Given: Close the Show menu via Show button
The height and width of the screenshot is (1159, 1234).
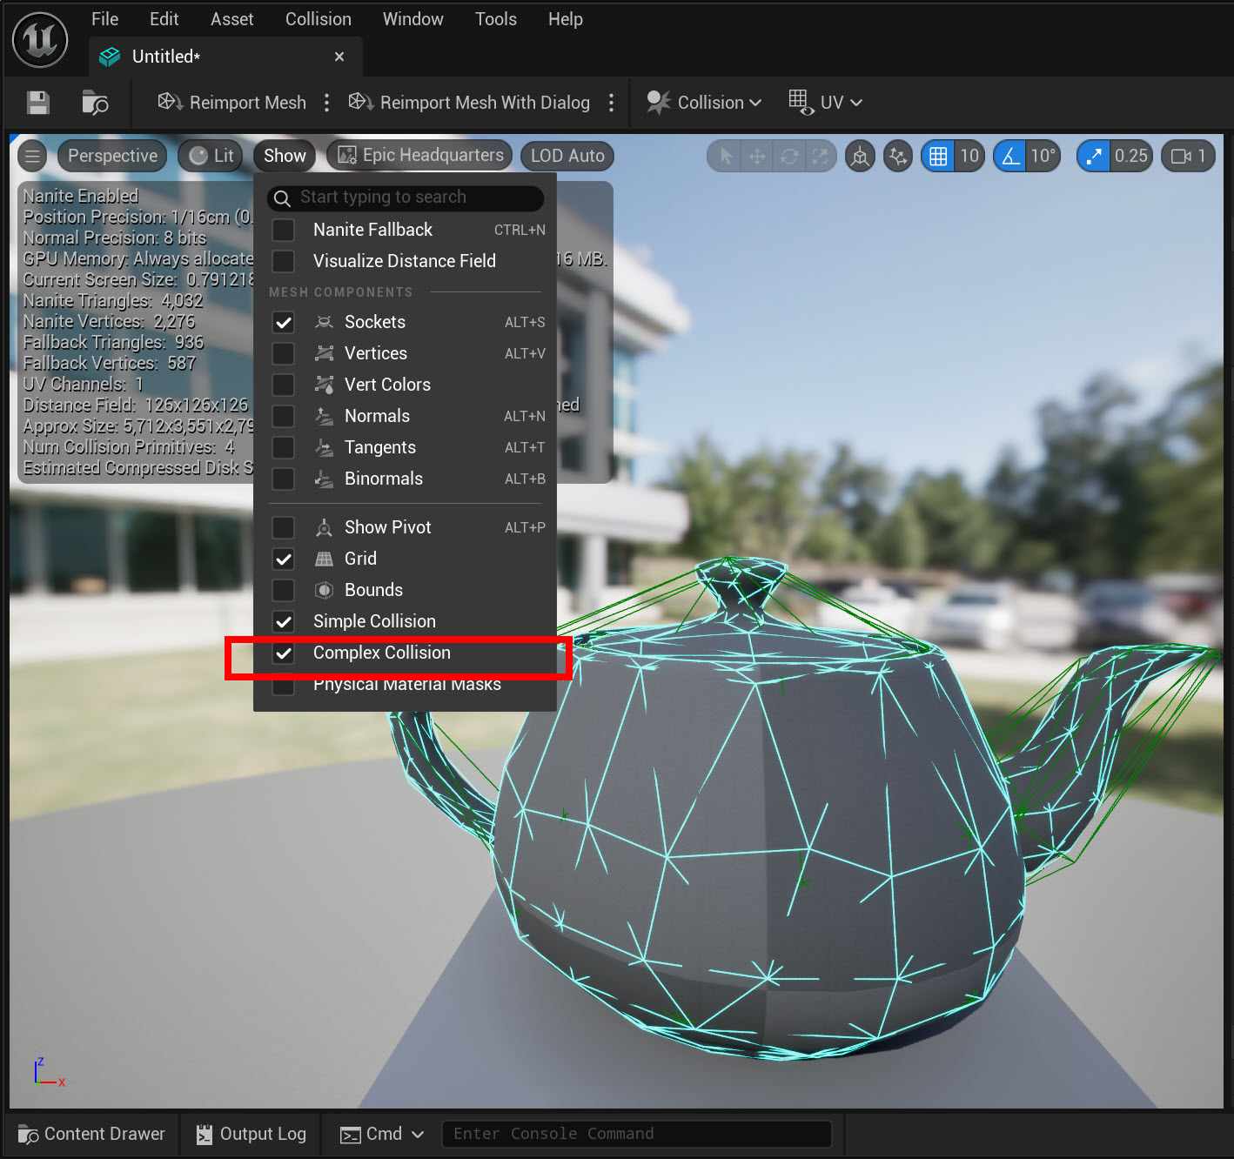Looking at the screenshot, I should click(285, 157).
